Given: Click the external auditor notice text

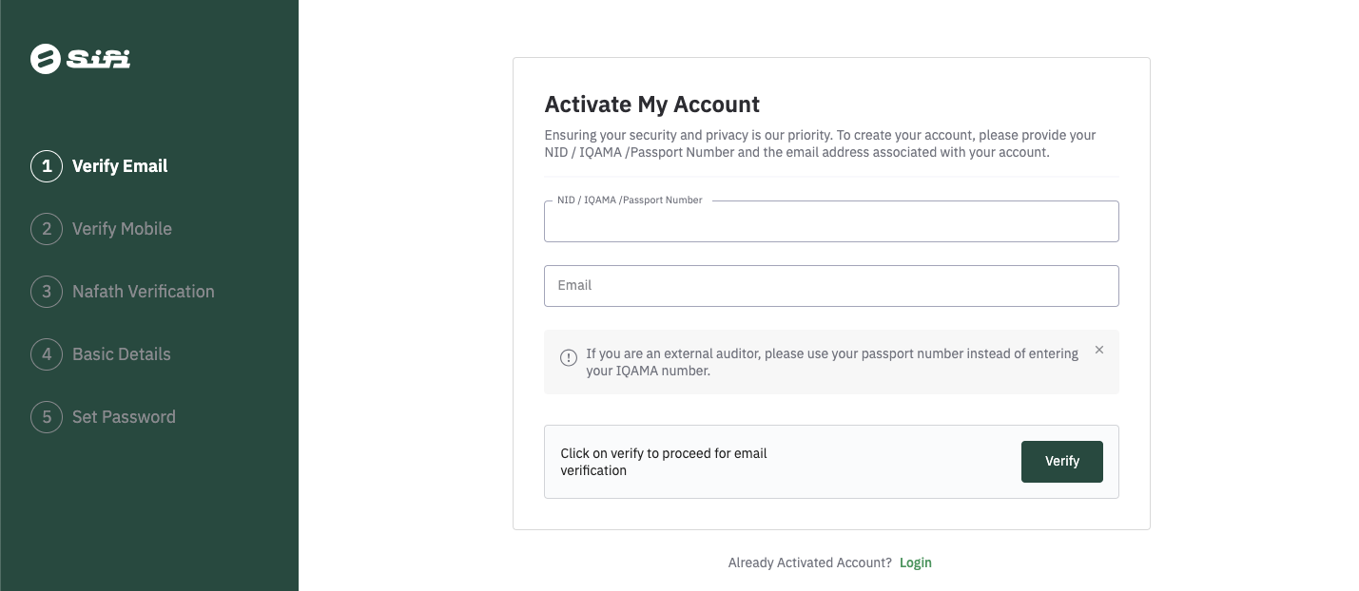Looking at the screenshot, I should click(832, 362).
